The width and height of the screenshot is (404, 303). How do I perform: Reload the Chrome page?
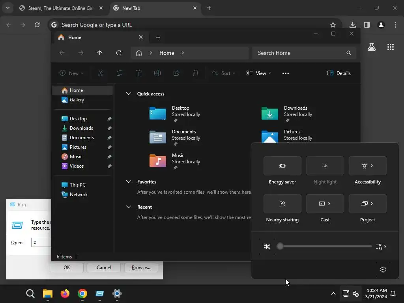[x=37, y=25]
